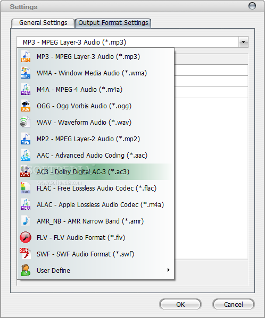
Task: Pick ALAC - Apple Lossless Audio Codec
Action: coord(95,204)
